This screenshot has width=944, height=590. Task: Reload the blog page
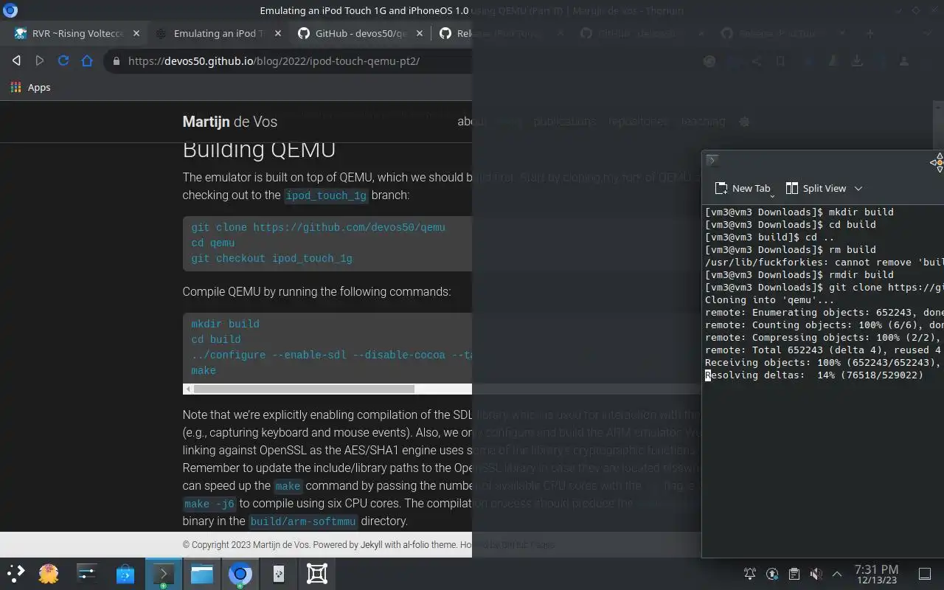(x=63, y=61)
